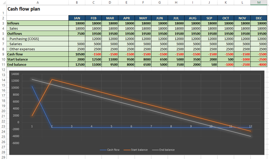The width and height of the screenshot is (269, 159).
Task: Click the January Start balance cell 2000
Action: (x=77, y=59)
